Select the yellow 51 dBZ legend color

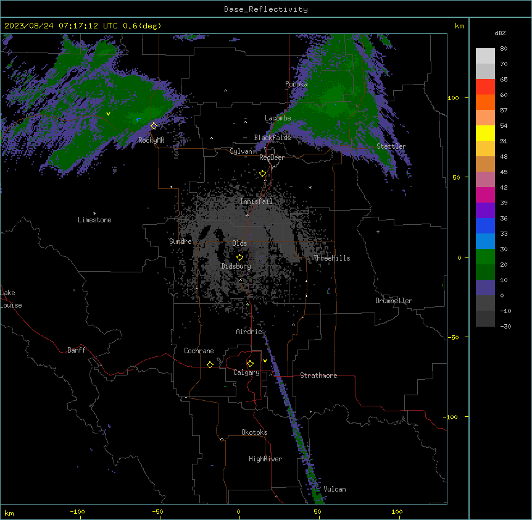tap(485, 133)
